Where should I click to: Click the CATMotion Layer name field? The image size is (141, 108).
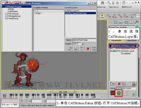(126, 88)
